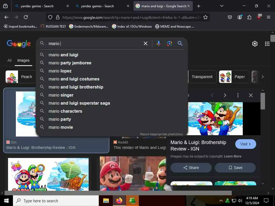Open more options in the image preview

[238, 95]
